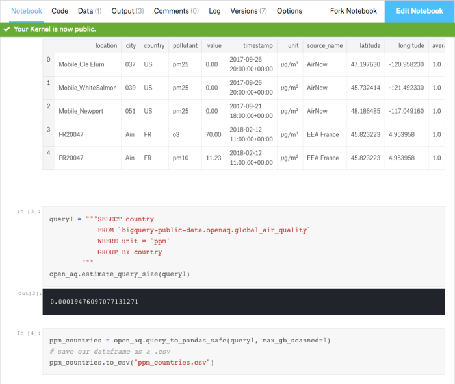
Task: Click the 70.00 value cell
Action: pyautogui.click(x=213, y=134)
